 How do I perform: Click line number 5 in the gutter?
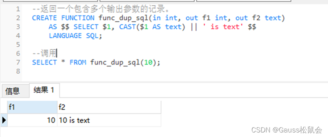(x=18, y=44)
